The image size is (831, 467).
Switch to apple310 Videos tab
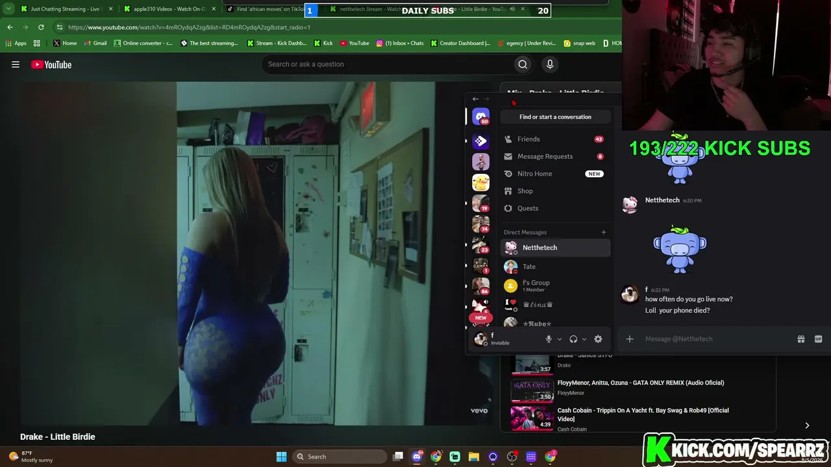tap(170, 9)
